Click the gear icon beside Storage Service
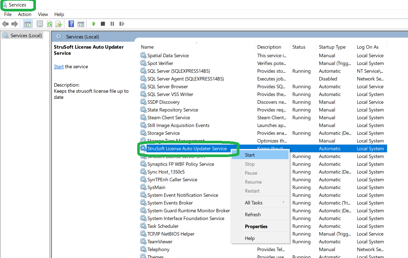This screenshot has width=408, height=258. pyautogui.click(x=143, y=133)
